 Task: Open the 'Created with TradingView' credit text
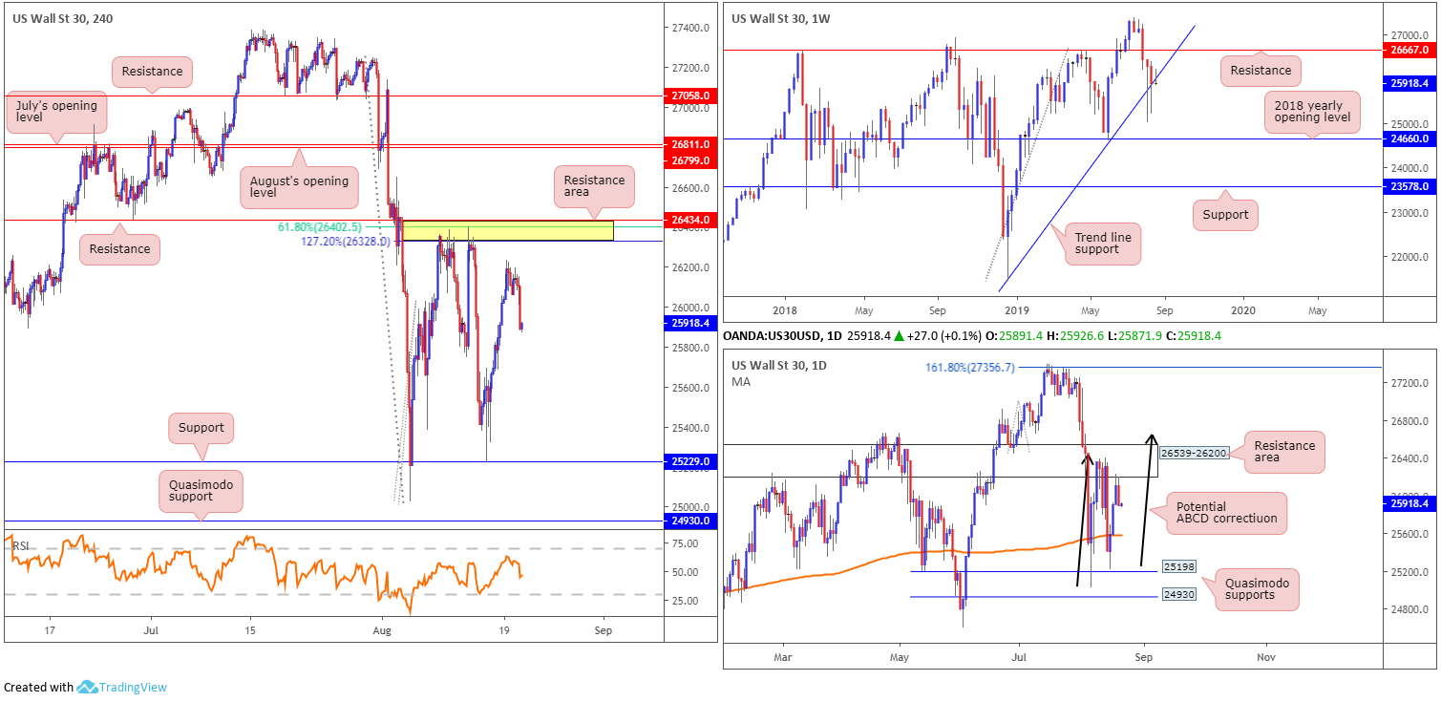[x=83, y=687]
